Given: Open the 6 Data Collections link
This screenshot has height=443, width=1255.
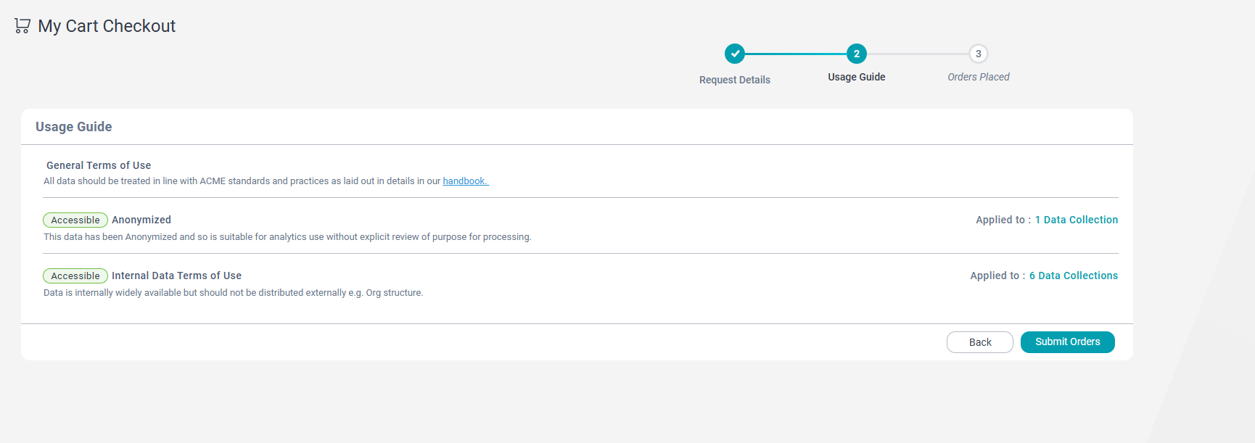Looking at the screenshot, I should pyautogui.click(x=1074, y=276).
